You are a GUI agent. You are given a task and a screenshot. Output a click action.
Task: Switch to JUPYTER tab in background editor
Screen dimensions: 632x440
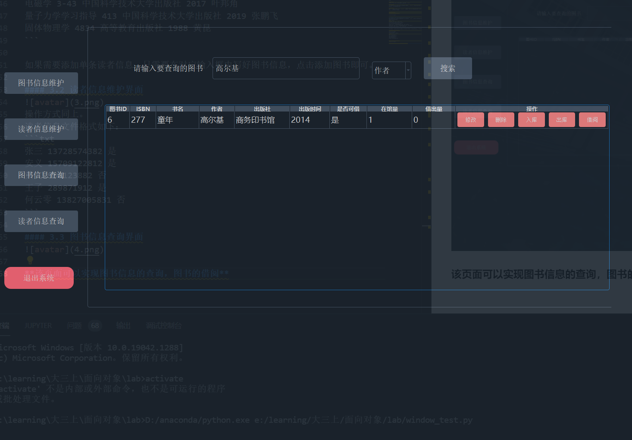pyautogui.click(x=38, y=325)
